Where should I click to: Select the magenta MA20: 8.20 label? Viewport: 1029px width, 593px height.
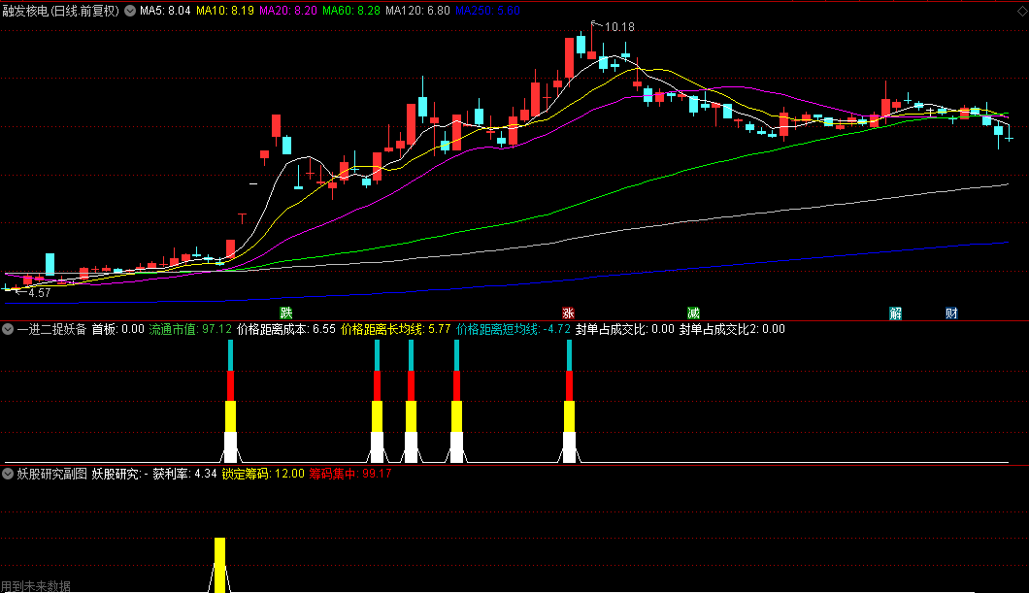click(x=288, y=11)
